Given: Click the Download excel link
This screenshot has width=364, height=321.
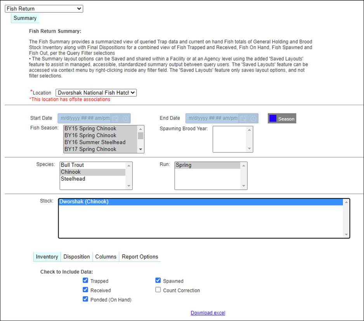Looking at the screenshot, I should pos(208,313).
